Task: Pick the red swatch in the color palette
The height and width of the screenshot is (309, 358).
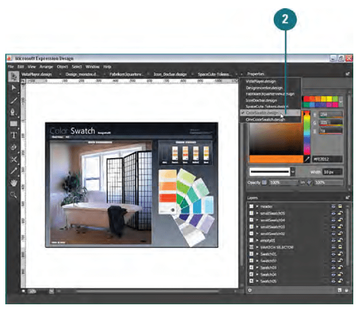Action: coord(306,99)
